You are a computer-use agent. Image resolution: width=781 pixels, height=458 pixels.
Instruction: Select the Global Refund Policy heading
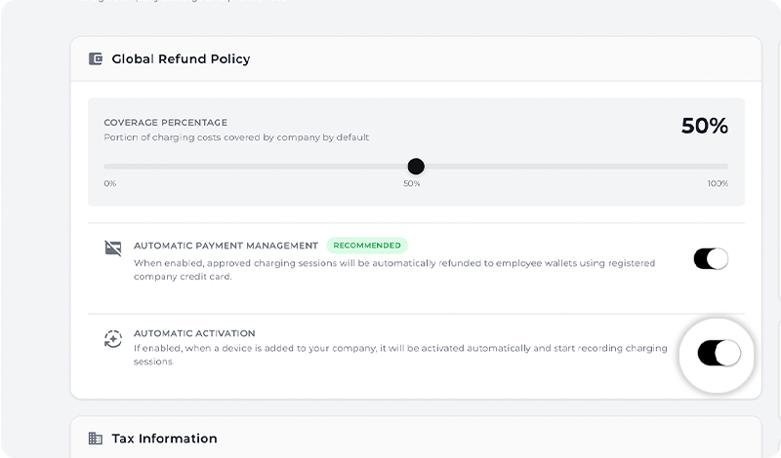pyautogui.click(x=181, y=58)
